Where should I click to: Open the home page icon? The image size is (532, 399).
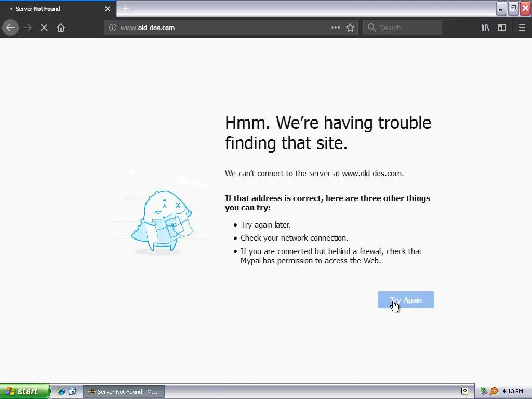(61, 28)
